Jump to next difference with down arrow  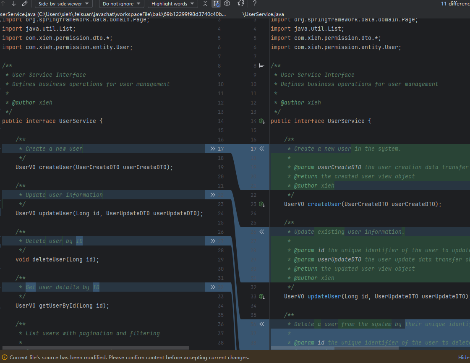coord(14,4)
